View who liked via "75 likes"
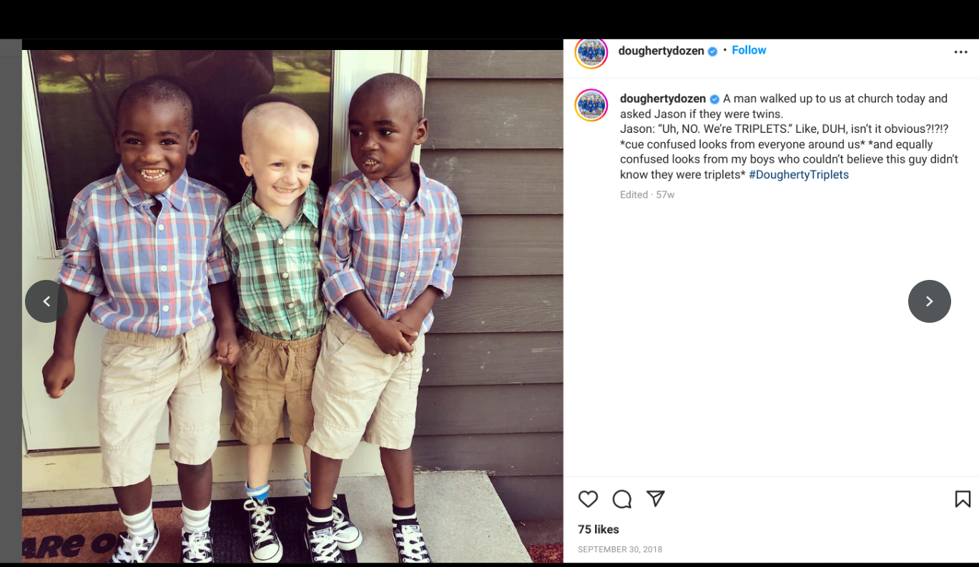Image resolution: width=979 pixels, height=567 pixels. pos(599,529)
